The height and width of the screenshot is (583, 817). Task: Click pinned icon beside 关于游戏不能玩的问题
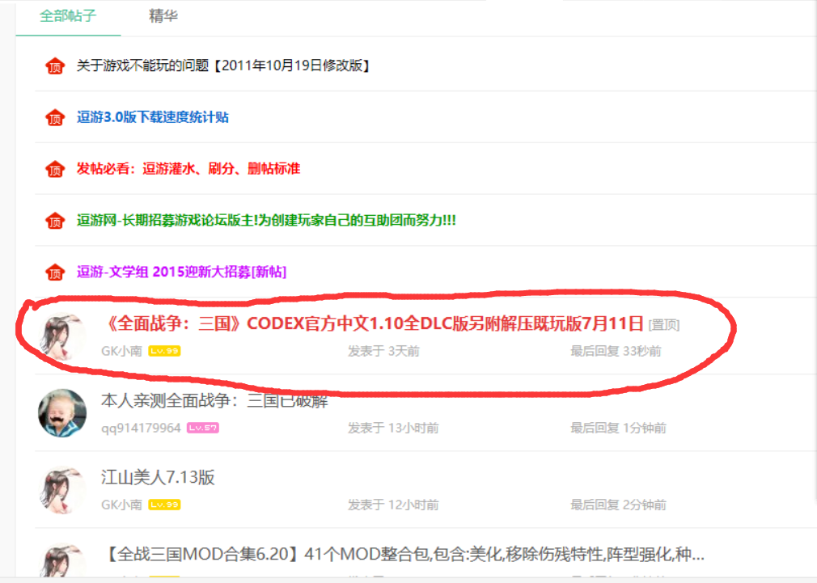(55, 66)
